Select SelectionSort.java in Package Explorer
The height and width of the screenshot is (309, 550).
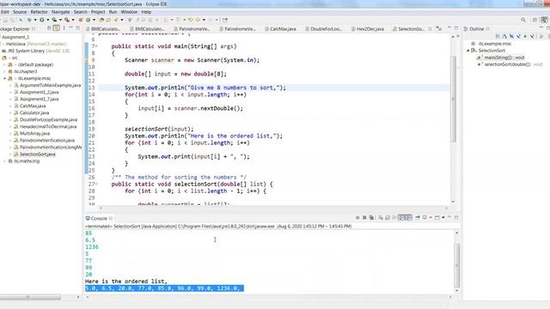point(37,154)
